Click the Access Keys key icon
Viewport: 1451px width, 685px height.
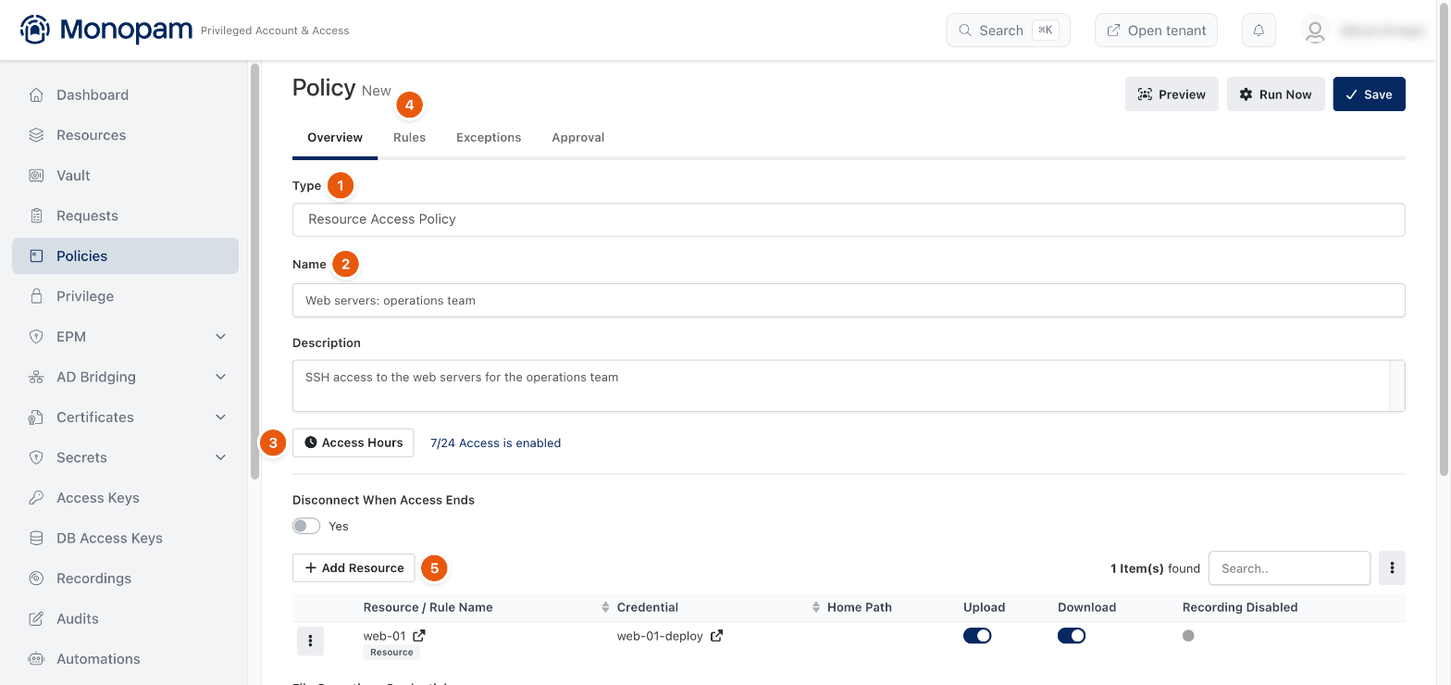(36, 498)
